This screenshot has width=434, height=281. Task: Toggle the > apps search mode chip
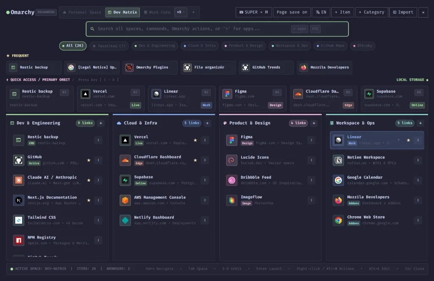pyautogui.click(x=300, y=29)
